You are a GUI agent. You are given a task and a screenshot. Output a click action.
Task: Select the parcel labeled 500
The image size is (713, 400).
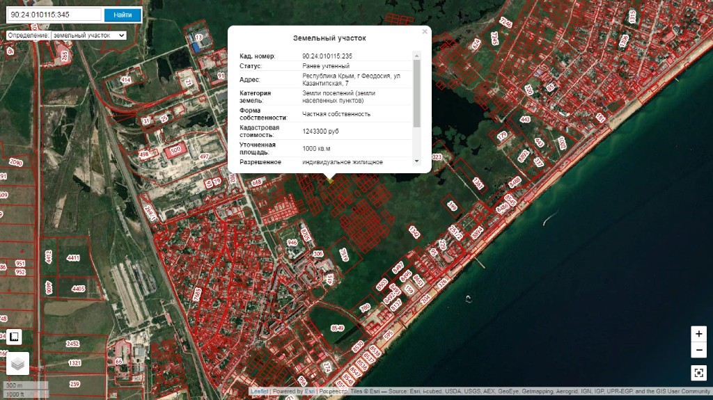175,150
